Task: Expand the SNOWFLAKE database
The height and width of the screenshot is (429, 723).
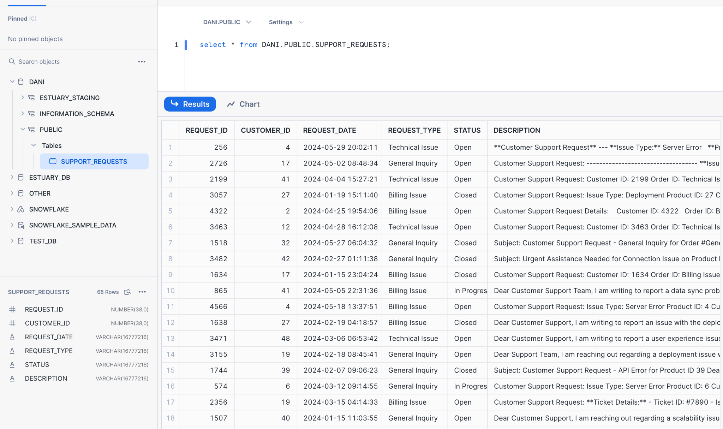Action: [12, 209]
